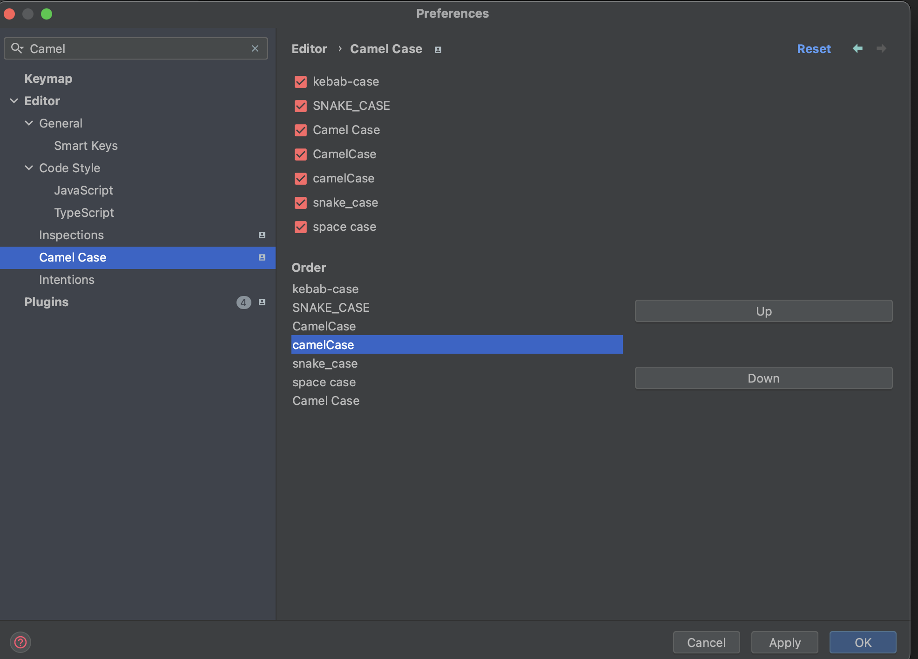Click the Apply button

pyautogui.click(x=784, y=642)
